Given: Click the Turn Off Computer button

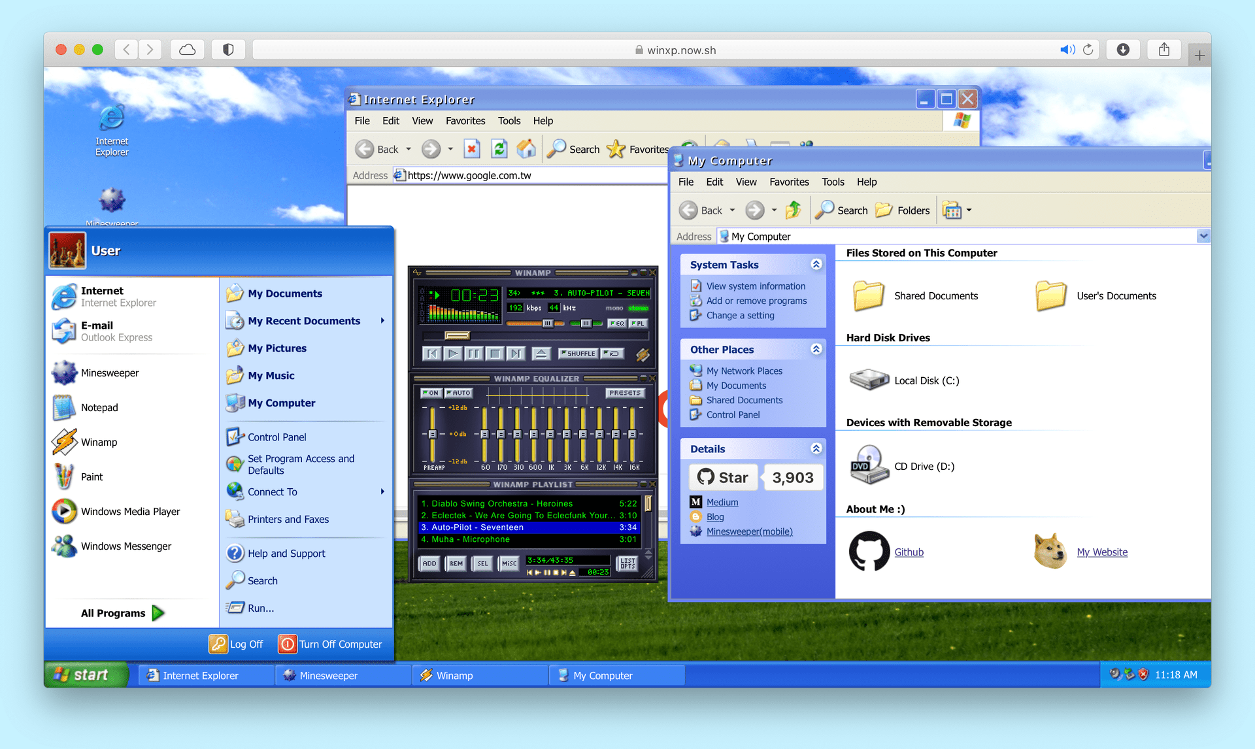Looking at the screenshot, I should 331,644.
